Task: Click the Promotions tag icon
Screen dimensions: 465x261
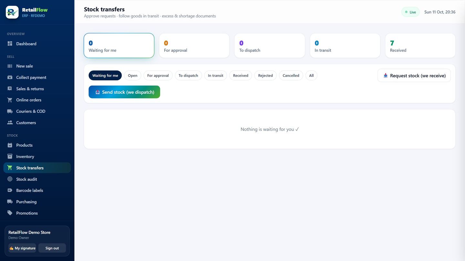Action: point(10,213)
